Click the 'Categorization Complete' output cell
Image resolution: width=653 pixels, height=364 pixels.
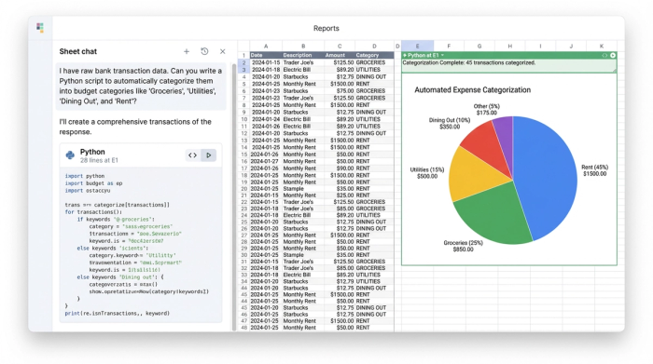(509, 66)
